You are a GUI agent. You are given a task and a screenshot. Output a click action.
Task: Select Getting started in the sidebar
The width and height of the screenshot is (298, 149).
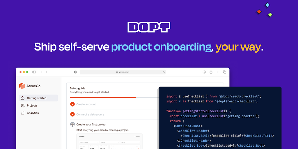[x=38, y=98]
